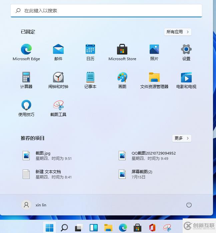
Task: Open recommended file 截图.jpg
Action: 47,156
